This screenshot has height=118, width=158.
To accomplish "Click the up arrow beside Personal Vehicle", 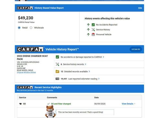I will (x=88, y=34).
